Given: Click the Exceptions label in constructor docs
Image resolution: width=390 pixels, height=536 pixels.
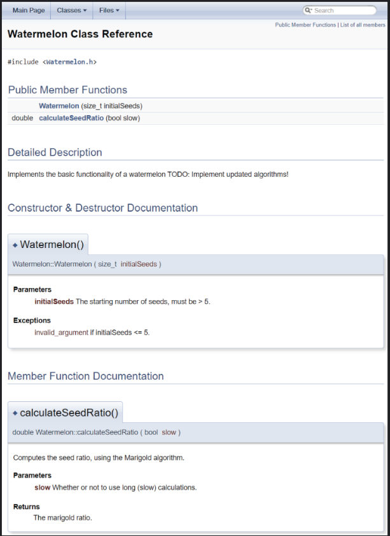Looking at the screenshot, I should coord(32,320).
